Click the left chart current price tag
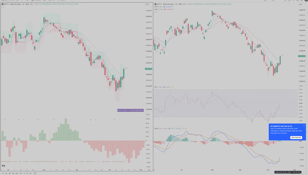The width and height of the screenshot is (308, 175). point(149,69)
